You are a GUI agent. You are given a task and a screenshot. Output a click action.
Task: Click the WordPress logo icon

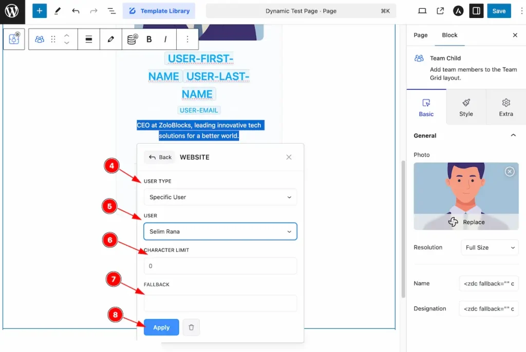tap(12, 11)
